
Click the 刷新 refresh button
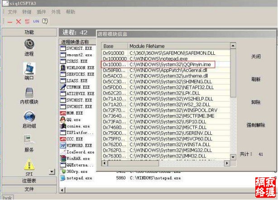[256, 79]
